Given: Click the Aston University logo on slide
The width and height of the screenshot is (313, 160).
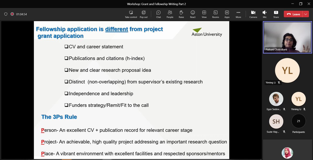Looking at the screenshot, I should [207, 32].
